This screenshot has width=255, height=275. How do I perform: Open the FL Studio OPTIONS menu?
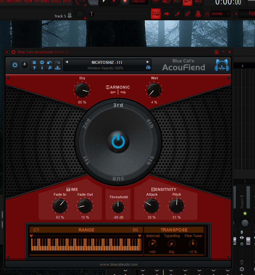tap(41, 1)
